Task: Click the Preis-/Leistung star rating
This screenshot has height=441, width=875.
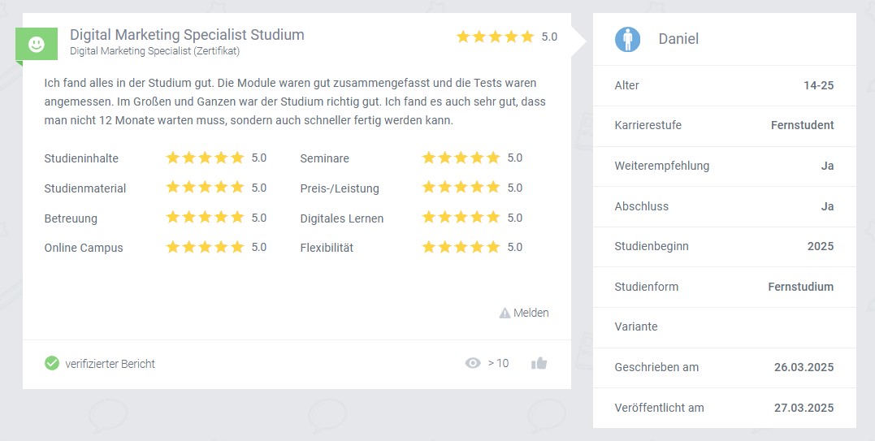Action: coord(461,188)
